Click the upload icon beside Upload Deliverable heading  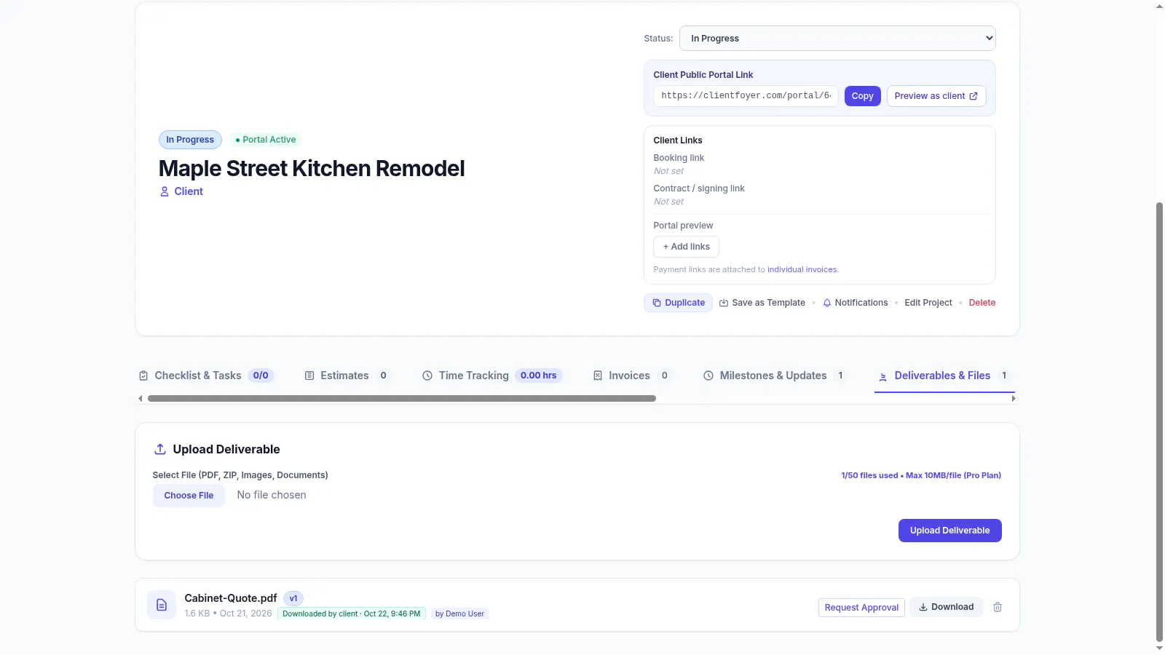pos(160,449)
